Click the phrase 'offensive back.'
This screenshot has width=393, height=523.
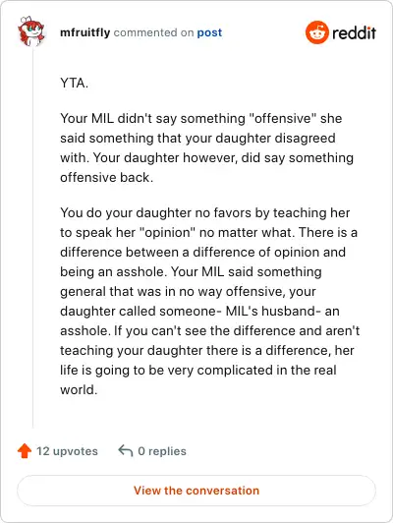(x=107, y=177)
